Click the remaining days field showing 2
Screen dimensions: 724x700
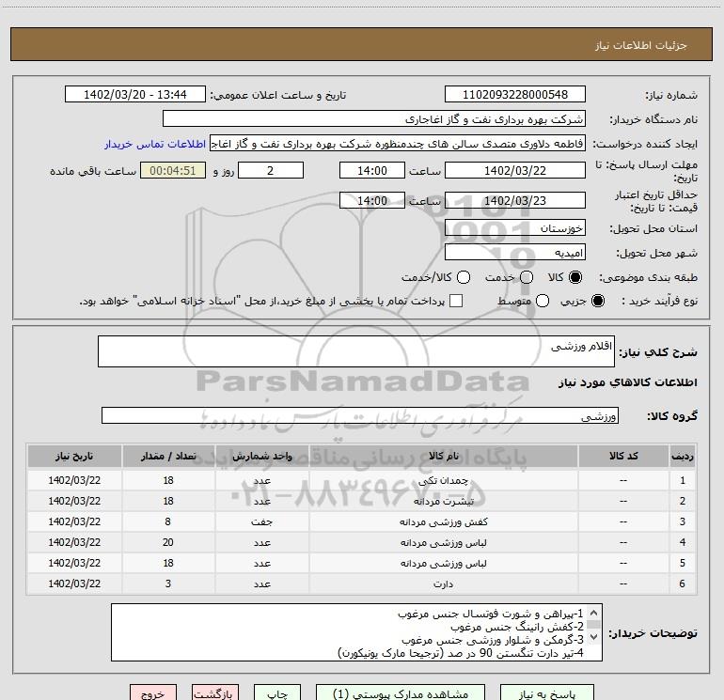tap(271, 170)
